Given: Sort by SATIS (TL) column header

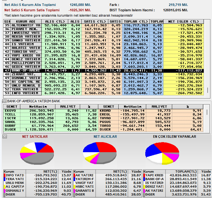Looking at the screenshot, I should [x=95, y=22].
